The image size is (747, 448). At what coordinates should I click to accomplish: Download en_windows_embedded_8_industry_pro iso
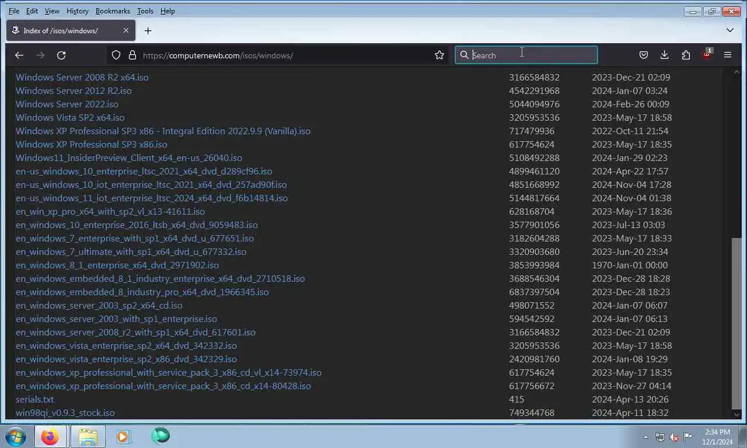(x=142, y=292)
